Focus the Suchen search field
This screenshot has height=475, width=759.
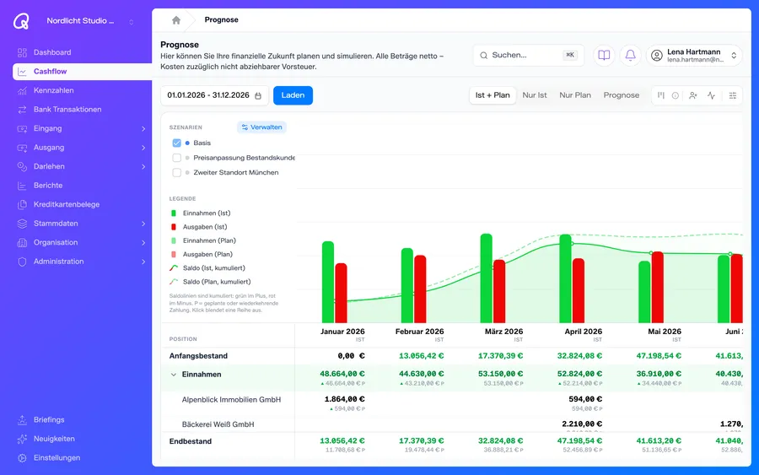coord(528,55)
